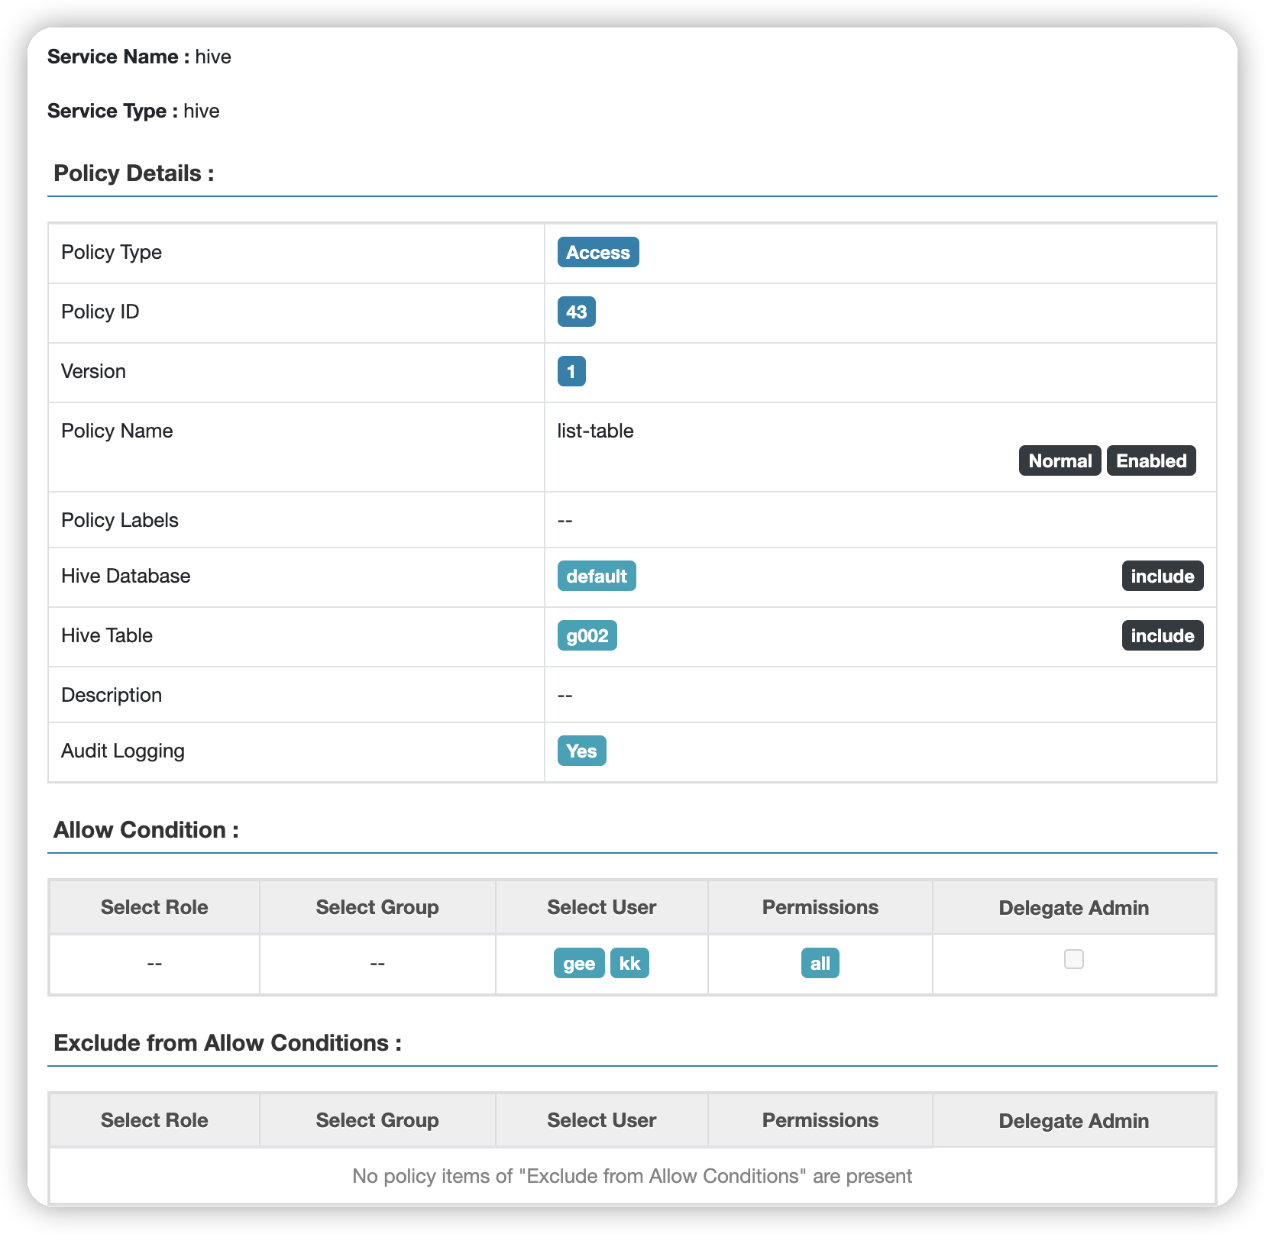
Task: Click the Yes audit logging badge
Action: 581,751
